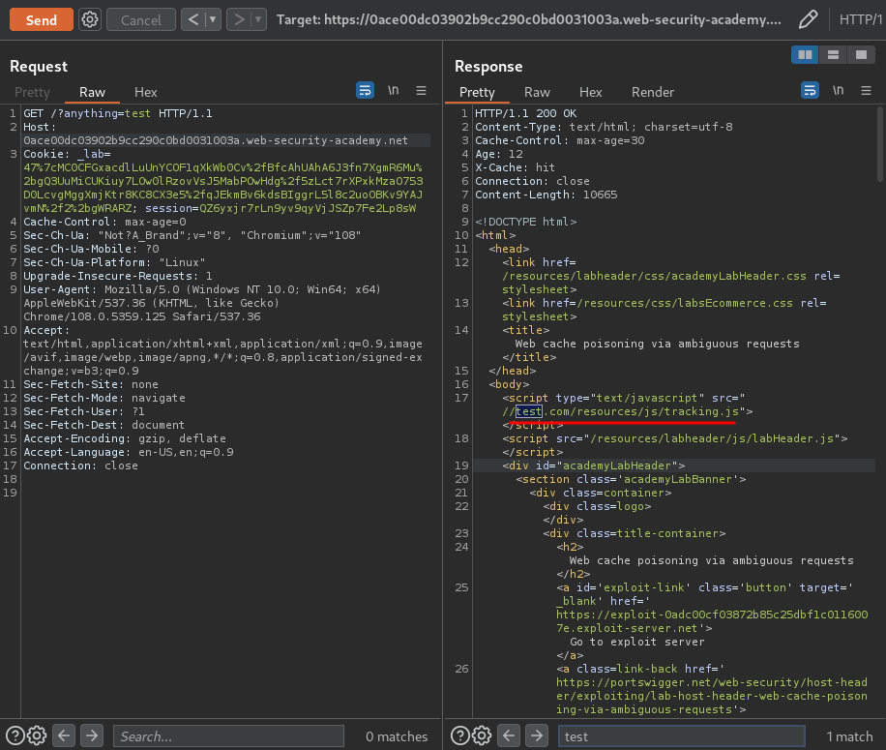Screen dimensions: 886x750
Task: Select the Response Pretty tab
Action: (x=477, y=92)
